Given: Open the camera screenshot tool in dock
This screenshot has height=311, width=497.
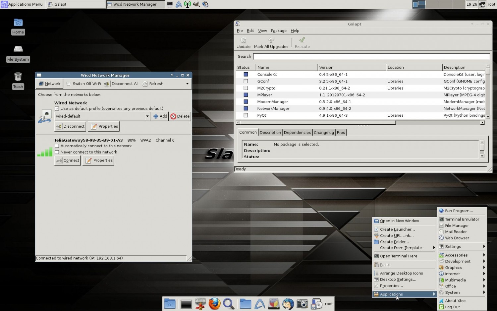Looking at the screenshot, I should click(x=302, y=304).
